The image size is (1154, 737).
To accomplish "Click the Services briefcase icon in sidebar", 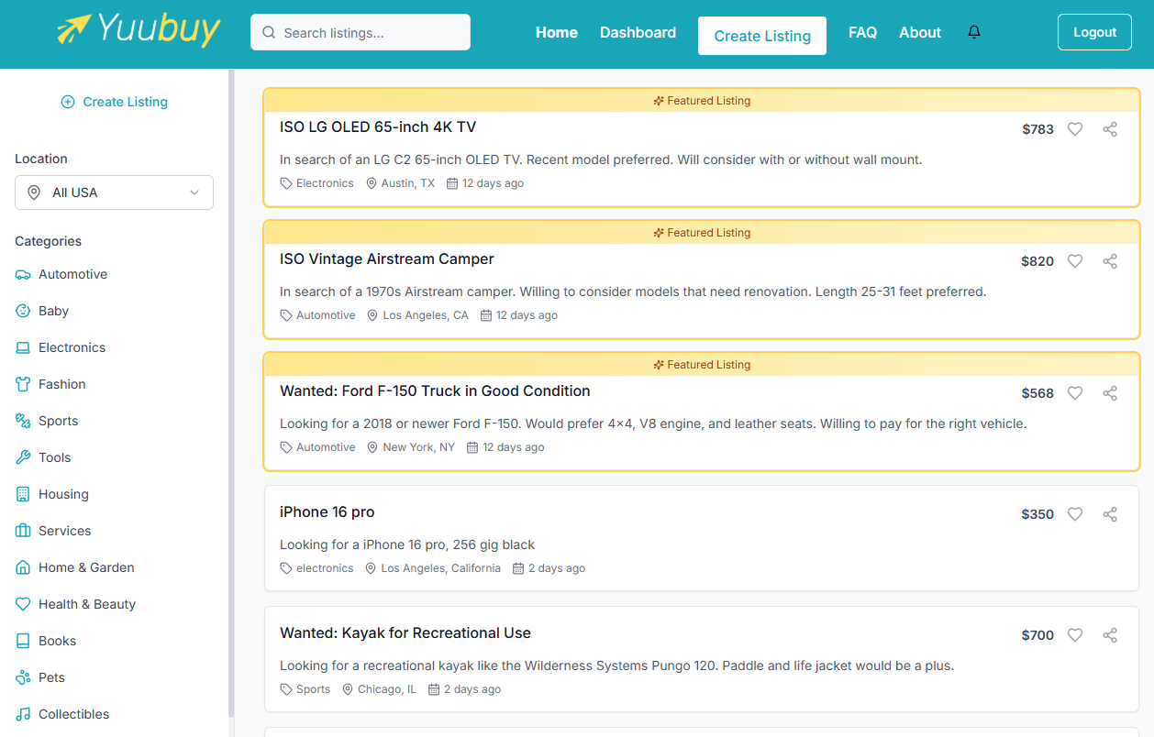I will 23,531.
